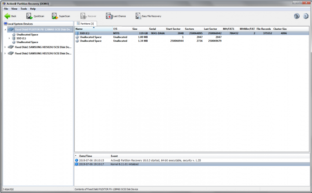Select first 'Unallocated Space' tree item text
Screen dimensions: 312x193
[x=27, y=34]
